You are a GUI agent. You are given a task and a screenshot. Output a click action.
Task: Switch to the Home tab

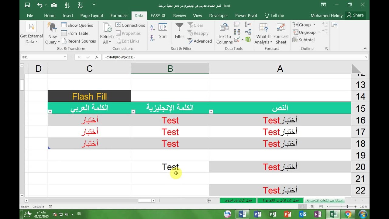50,16
